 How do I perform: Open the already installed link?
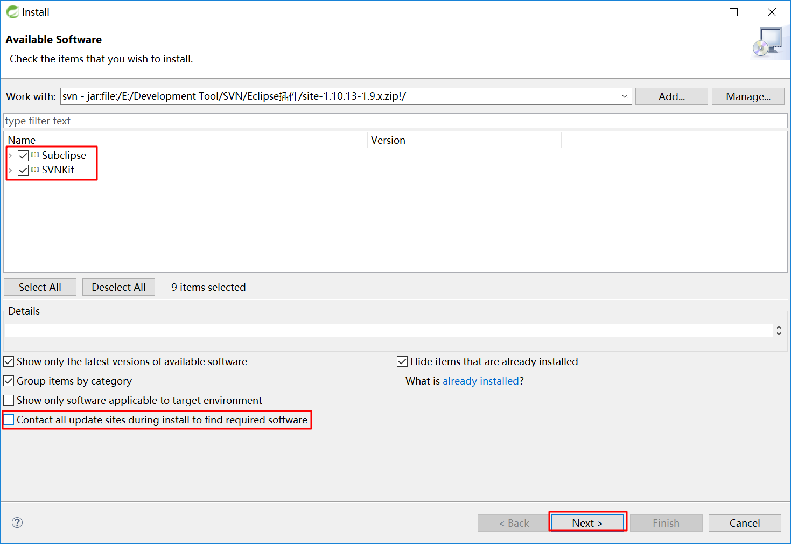click(481, 381)
